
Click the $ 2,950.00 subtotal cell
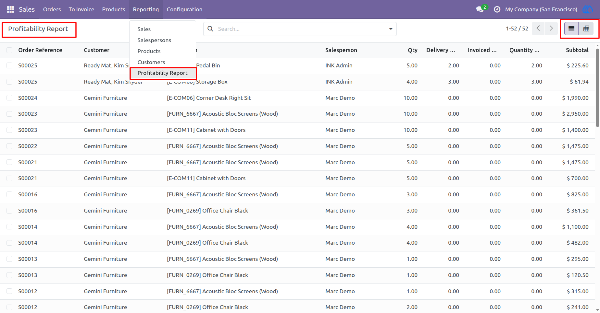coord(575,114)
